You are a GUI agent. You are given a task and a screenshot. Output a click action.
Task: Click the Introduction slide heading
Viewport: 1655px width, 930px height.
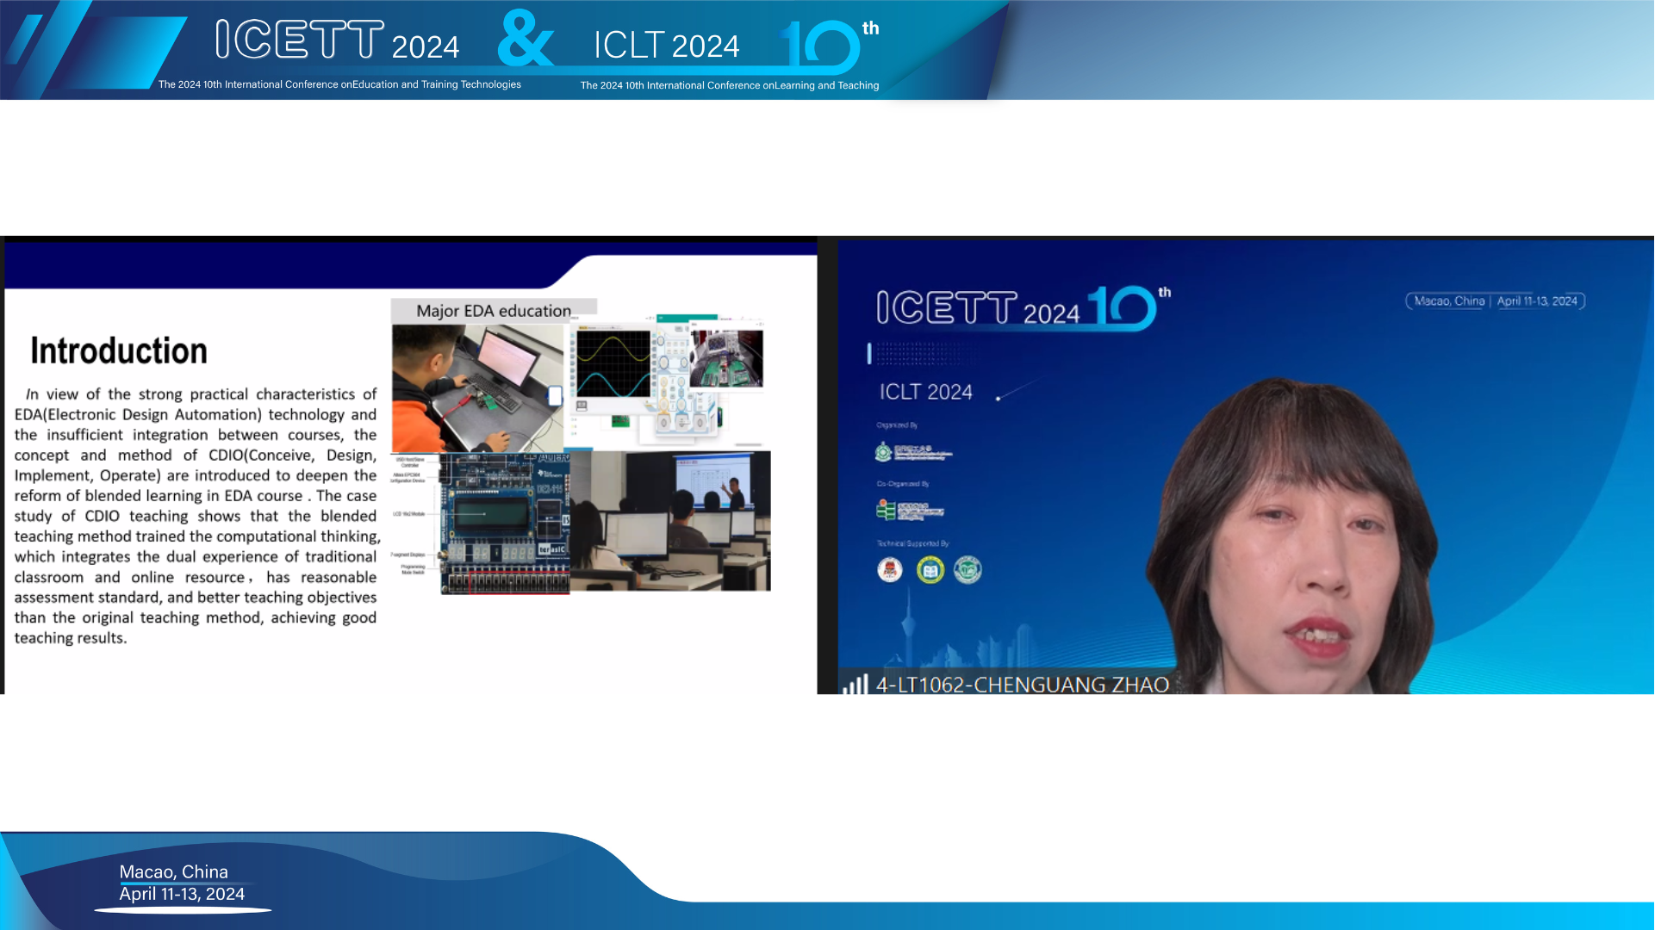(x=119, y=351)
